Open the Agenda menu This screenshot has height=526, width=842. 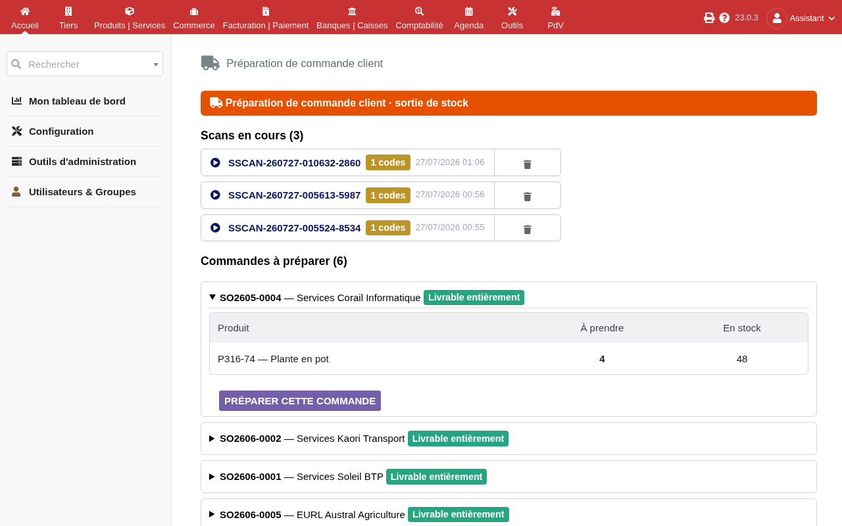click(x=468, y=18)
